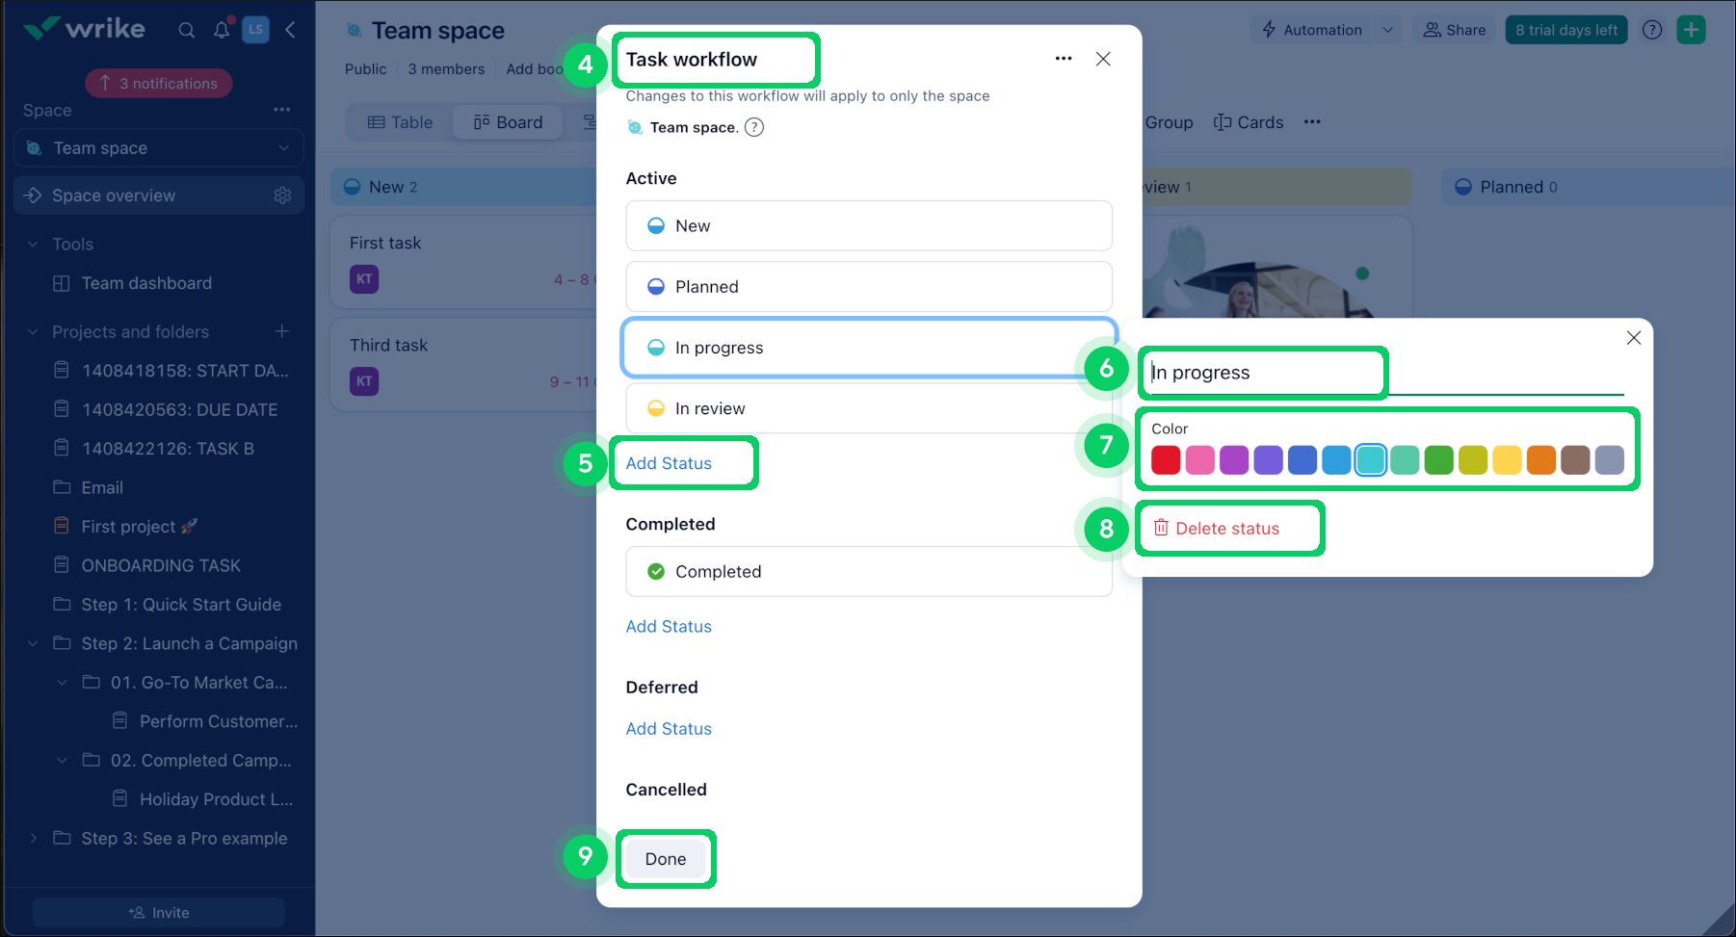Click the notifications bell icon
Image resolution: width=1736 pixels, height=937 pixels.
pos(221,30)
